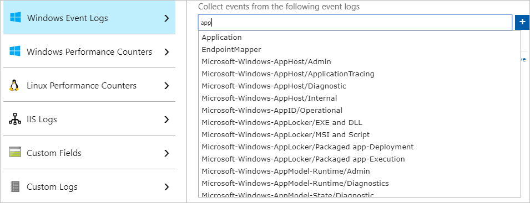
Task: Click the Custom Logs document icon
Action: [x=15, y=186]
